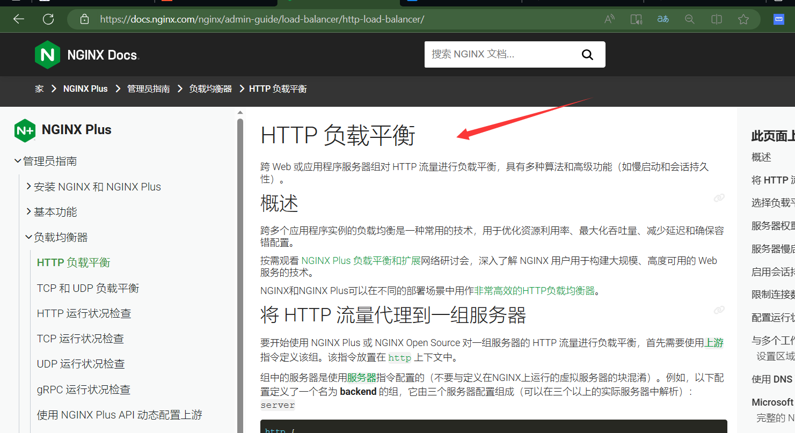
Task: Go to NGINX Plus breadcrumb
Action: [85, 89]
